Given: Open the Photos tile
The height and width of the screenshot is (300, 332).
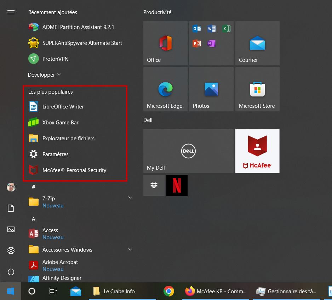Looking at the screenshot, I should [x=211, y=89].
